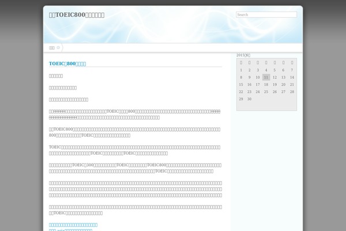
Task: Select date 25 in the calendar
Action: click(x=266, y=91)
